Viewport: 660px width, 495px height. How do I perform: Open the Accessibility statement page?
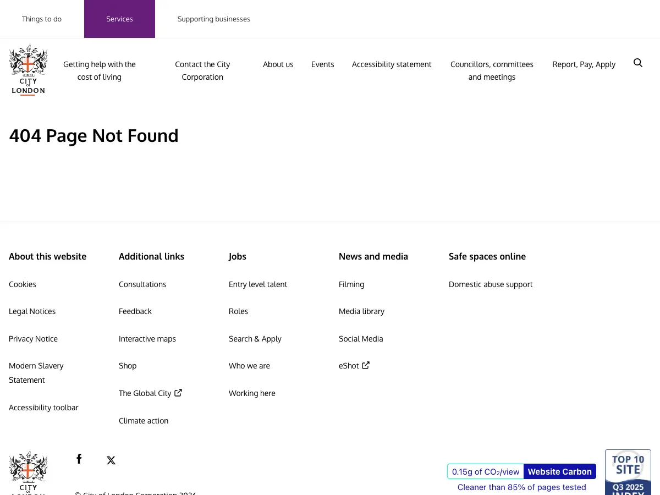(392, 64)
